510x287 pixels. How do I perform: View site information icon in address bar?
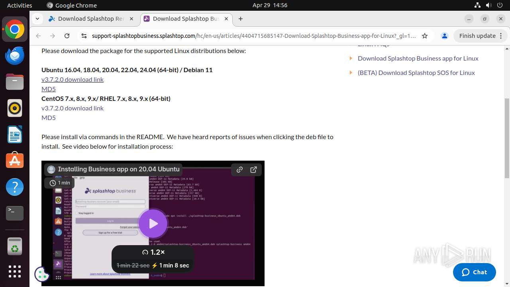coord(84,36)
